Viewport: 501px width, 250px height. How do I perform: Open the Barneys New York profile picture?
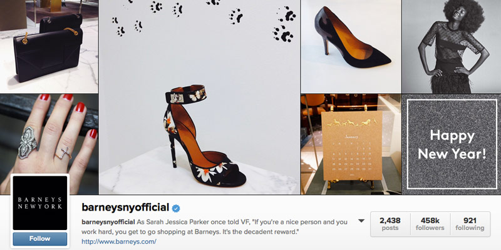40,202
